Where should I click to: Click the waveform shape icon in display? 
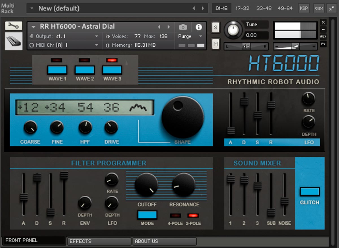(138, 108)
